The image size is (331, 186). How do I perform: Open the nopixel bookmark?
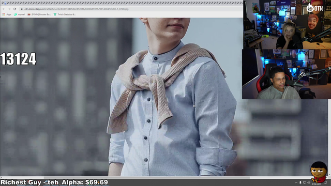click(x=19, y=14)
